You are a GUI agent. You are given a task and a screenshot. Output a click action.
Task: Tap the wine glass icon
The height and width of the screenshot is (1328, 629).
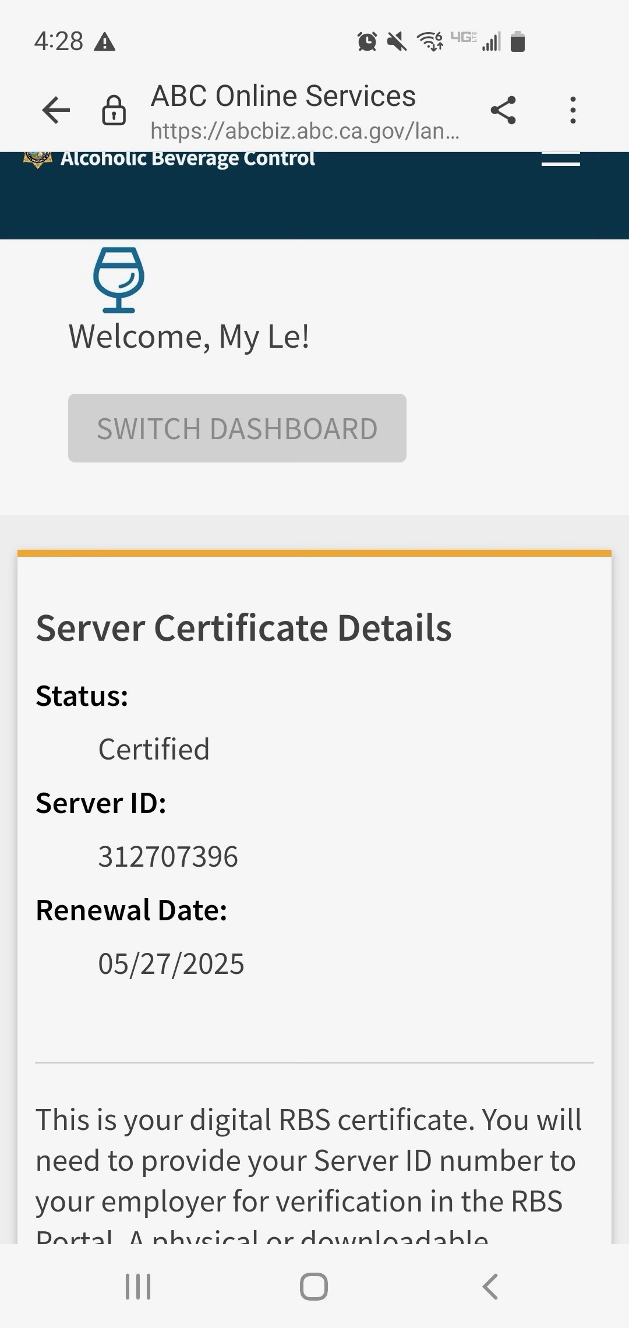coord(119,280)
